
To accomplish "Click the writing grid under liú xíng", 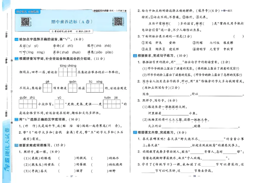I will point(95,88).
